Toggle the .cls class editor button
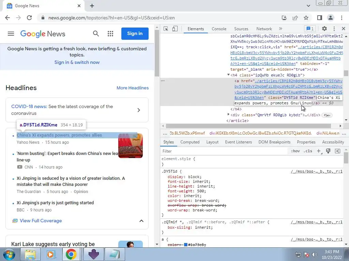This screenshot has height=261, width=349. click(x=308, y=151)
